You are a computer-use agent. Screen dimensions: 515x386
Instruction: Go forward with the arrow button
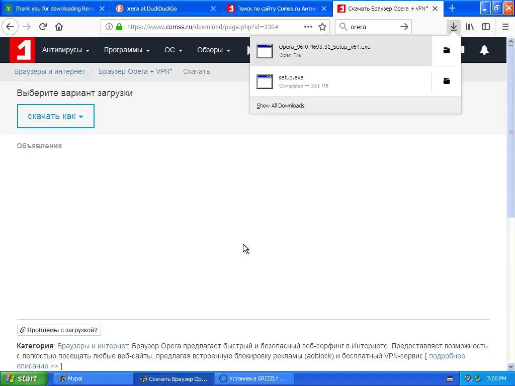(x=27, y=27)
